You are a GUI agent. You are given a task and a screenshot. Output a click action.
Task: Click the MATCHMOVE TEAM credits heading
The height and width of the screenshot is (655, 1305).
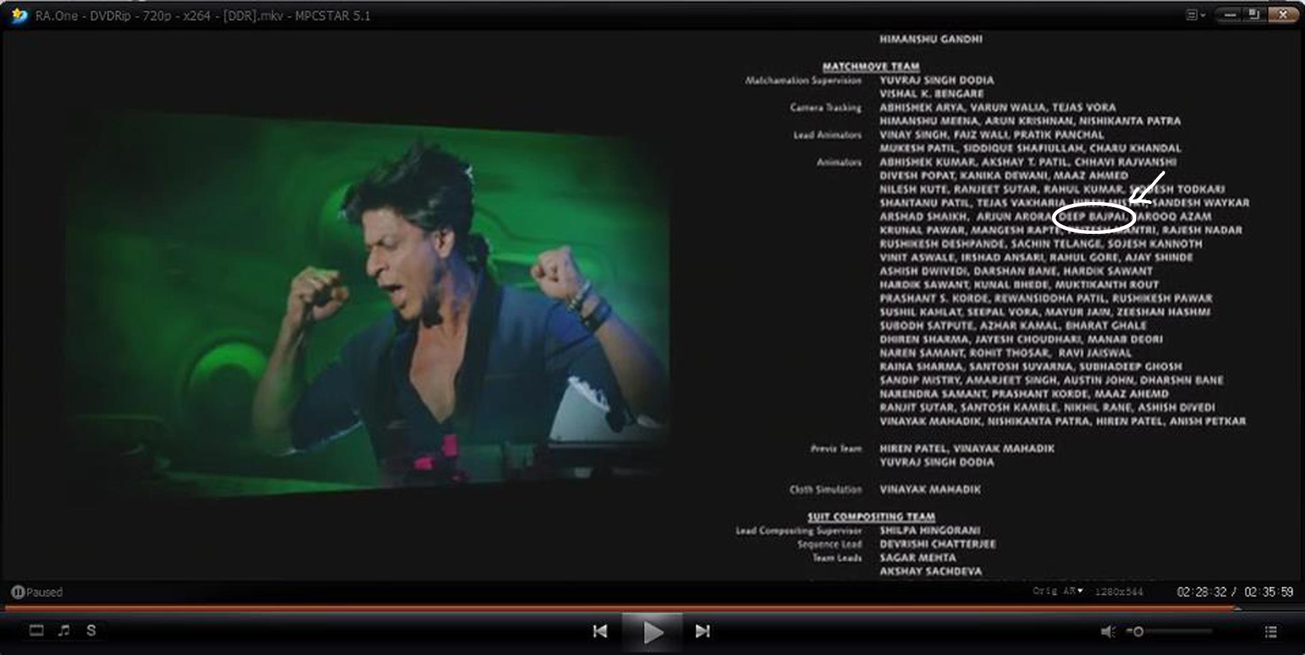[870, 66]
